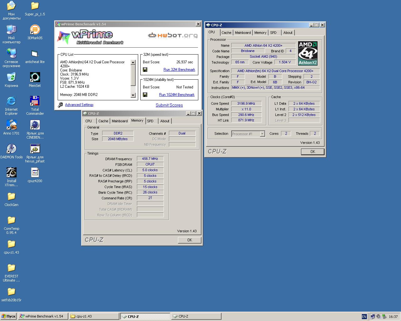Launch Internet Explorer from desktop
The width and height of the screenshot is (401, 321).
[11, 106]
